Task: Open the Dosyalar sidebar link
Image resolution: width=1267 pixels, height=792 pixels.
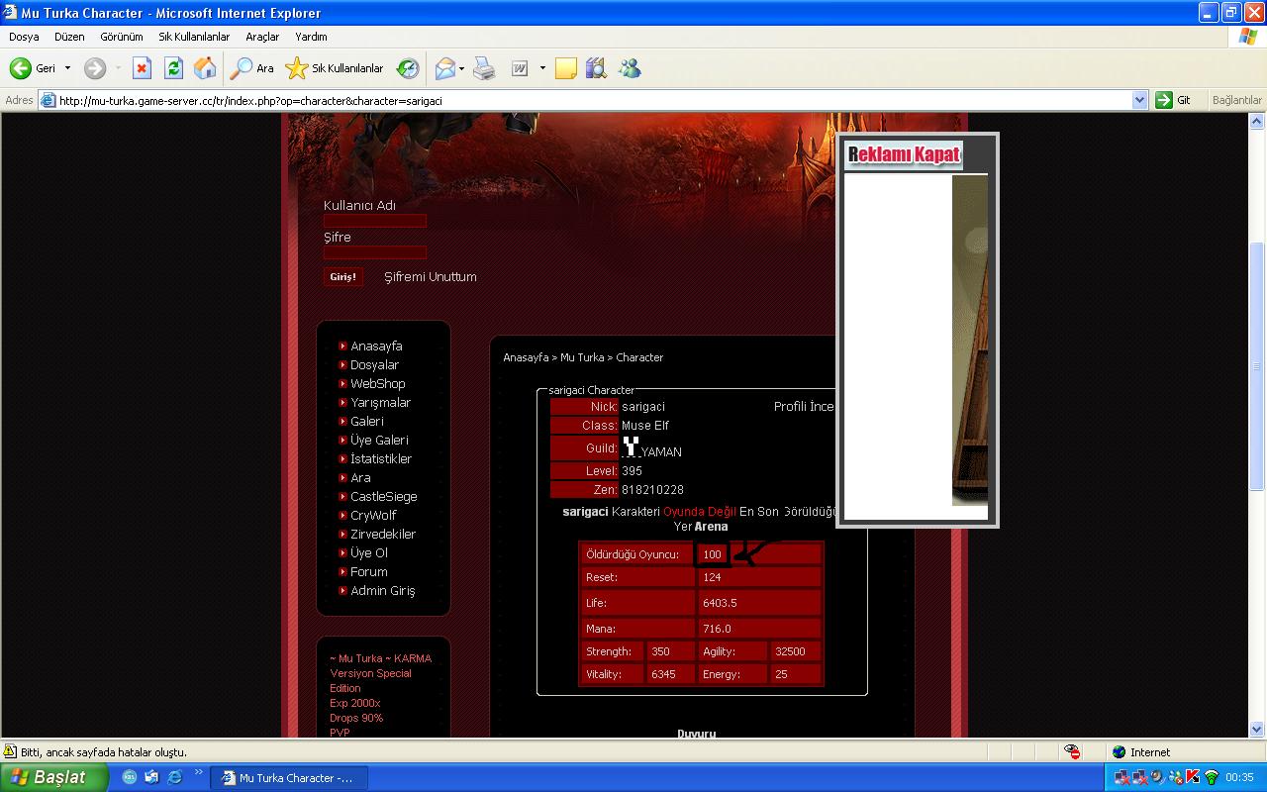Action: coord(374,365)
